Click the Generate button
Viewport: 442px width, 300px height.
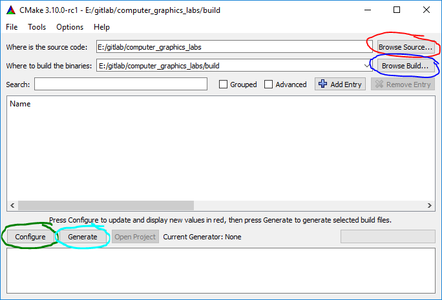click(83, 237)
